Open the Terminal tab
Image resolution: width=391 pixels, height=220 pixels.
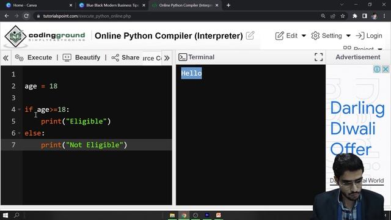[x=201, y=57]
